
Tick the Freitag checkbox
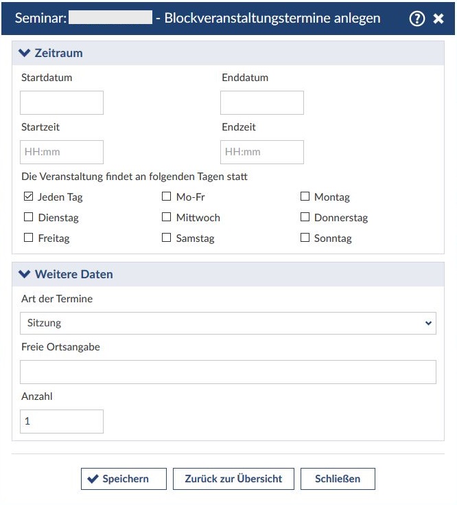tap(29, 238)
